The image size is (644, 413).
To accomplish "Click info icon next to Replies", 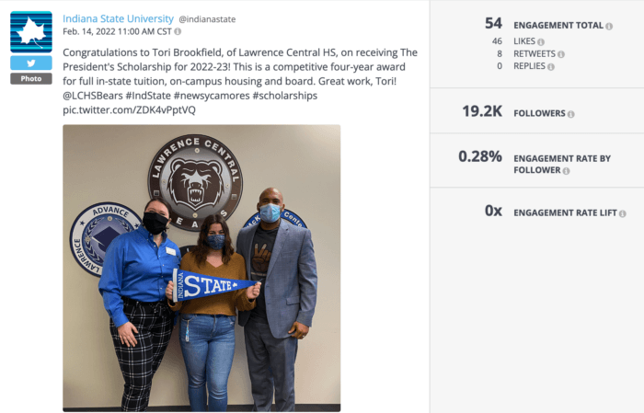I will [x=552, y=66].
